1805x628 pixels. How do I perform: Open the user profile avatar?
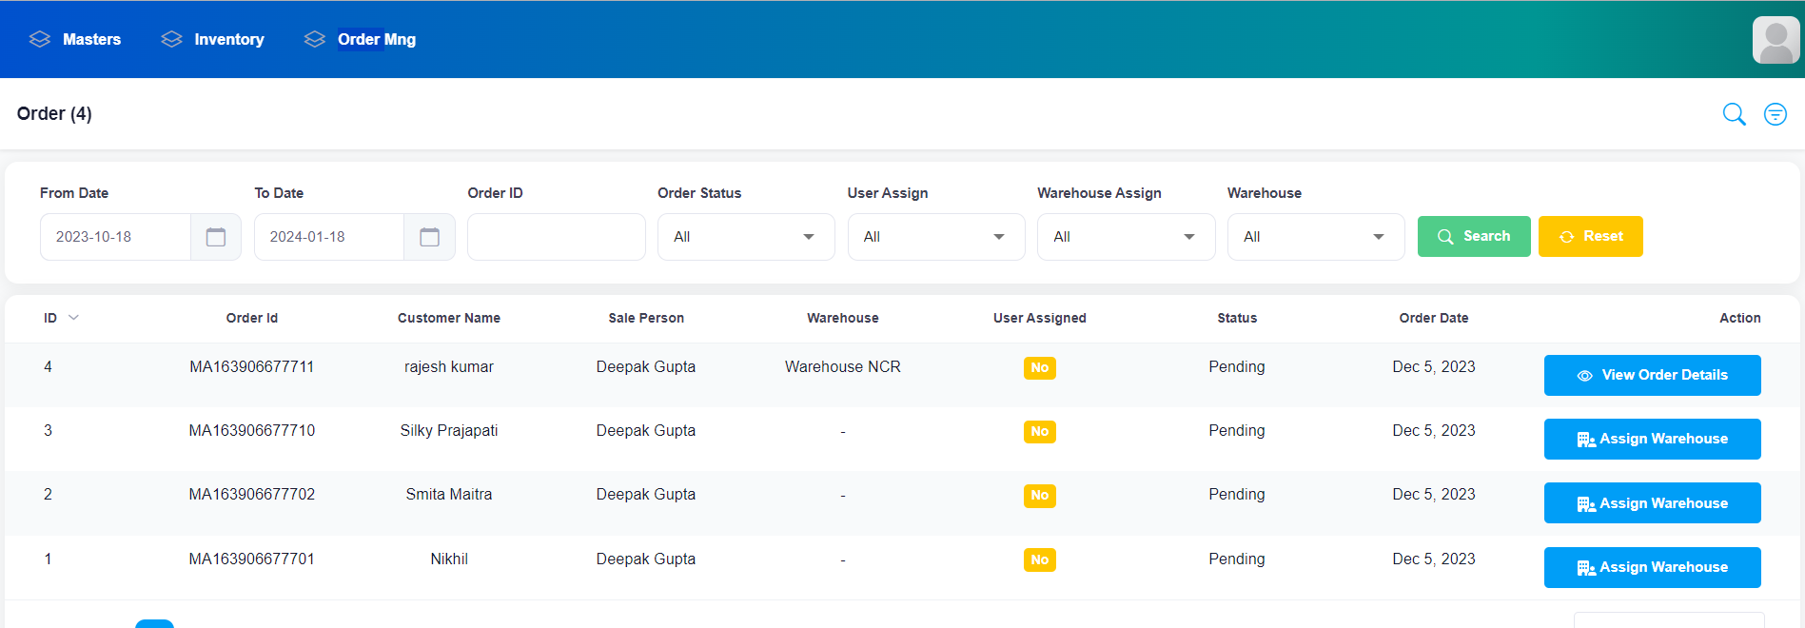[x=1776, y=40]
